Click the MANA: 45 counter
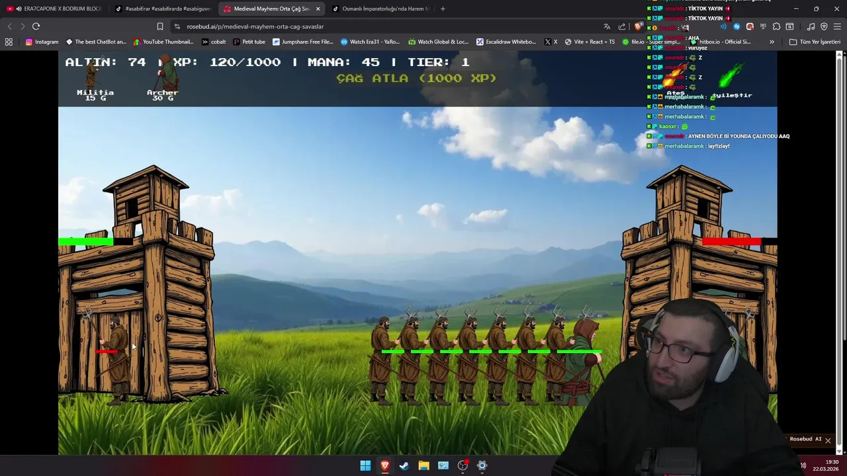Viewport: 847px width, 476px height. point(344,62)
